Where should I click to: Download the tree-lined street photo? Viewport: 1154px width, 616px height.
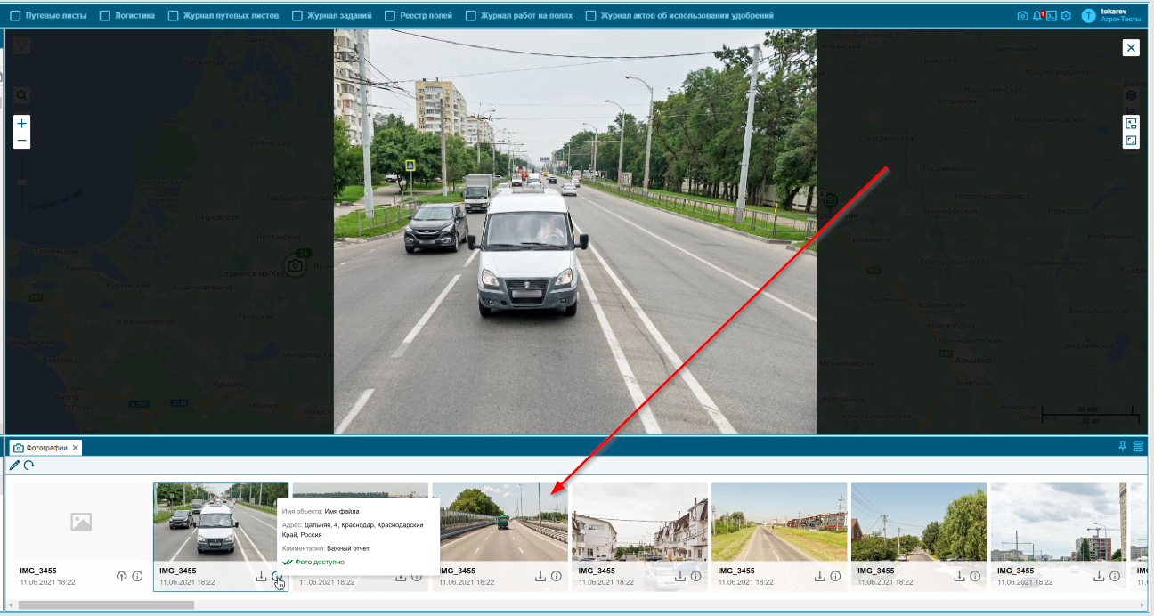point(959,576)
